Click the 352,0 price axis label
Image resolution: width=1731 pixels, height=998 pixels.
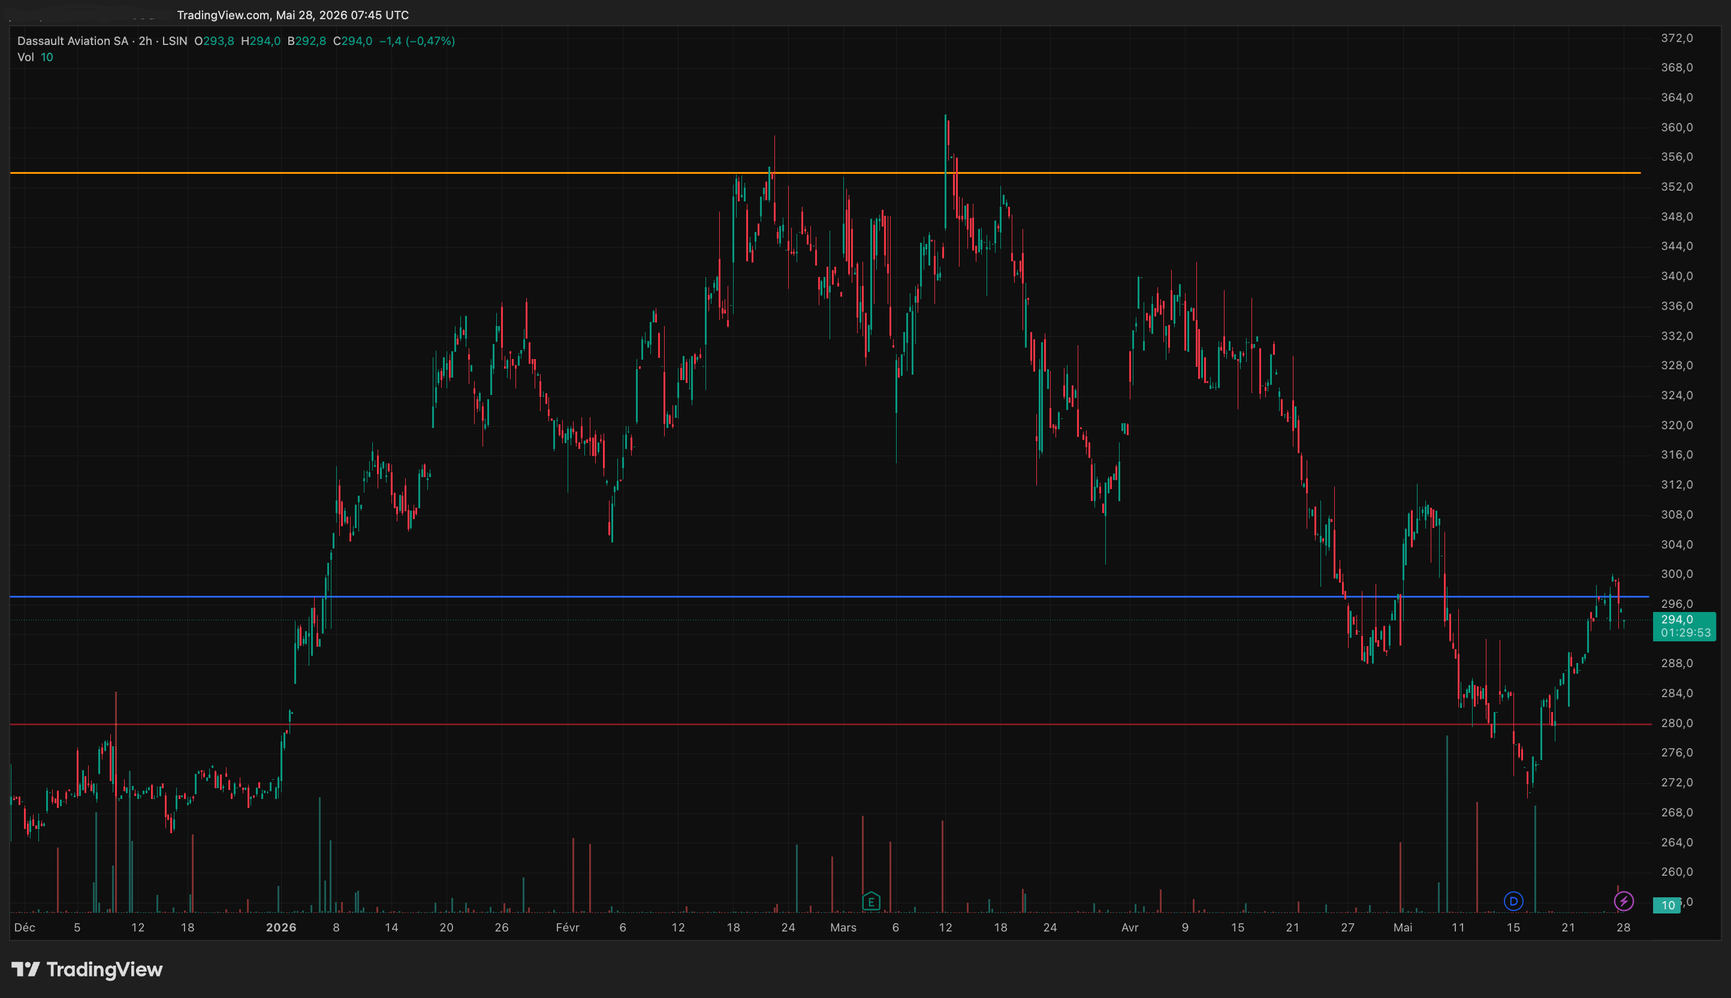coord(1677,187)
